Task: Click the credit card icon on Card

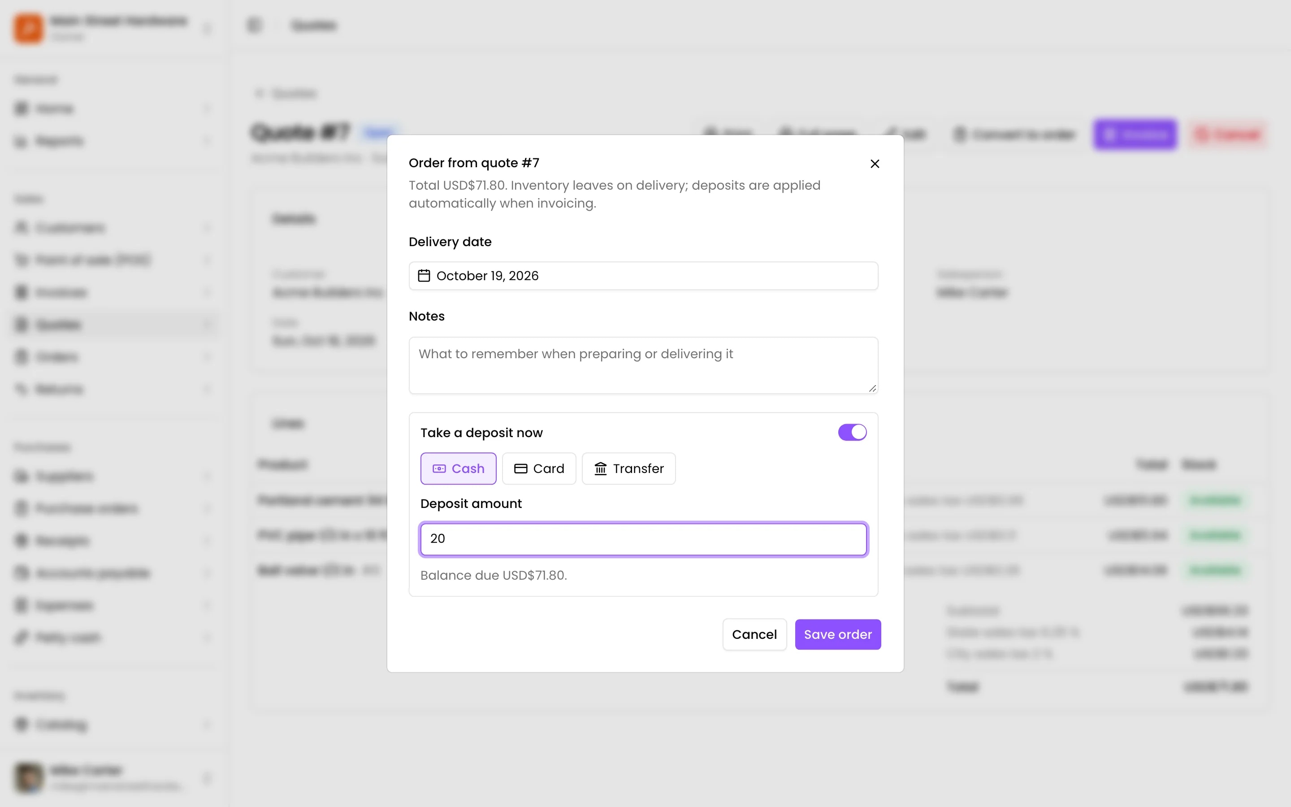Action: pyautogui.click(x=521, y=469)
